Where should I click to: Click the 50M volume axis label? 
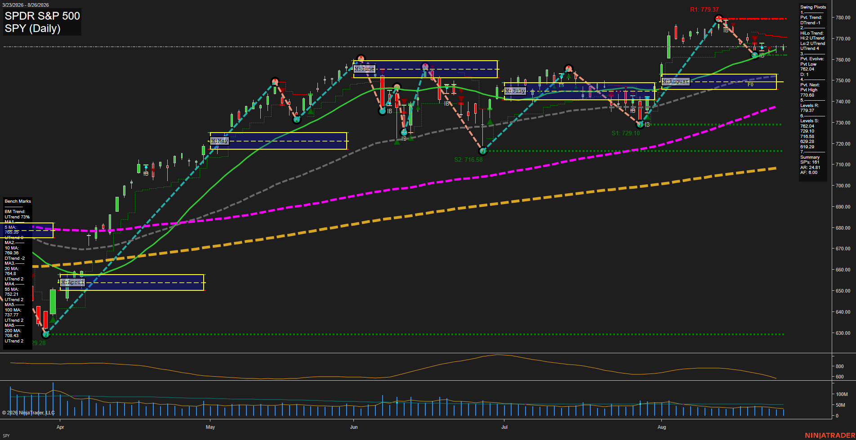point(840,405)
